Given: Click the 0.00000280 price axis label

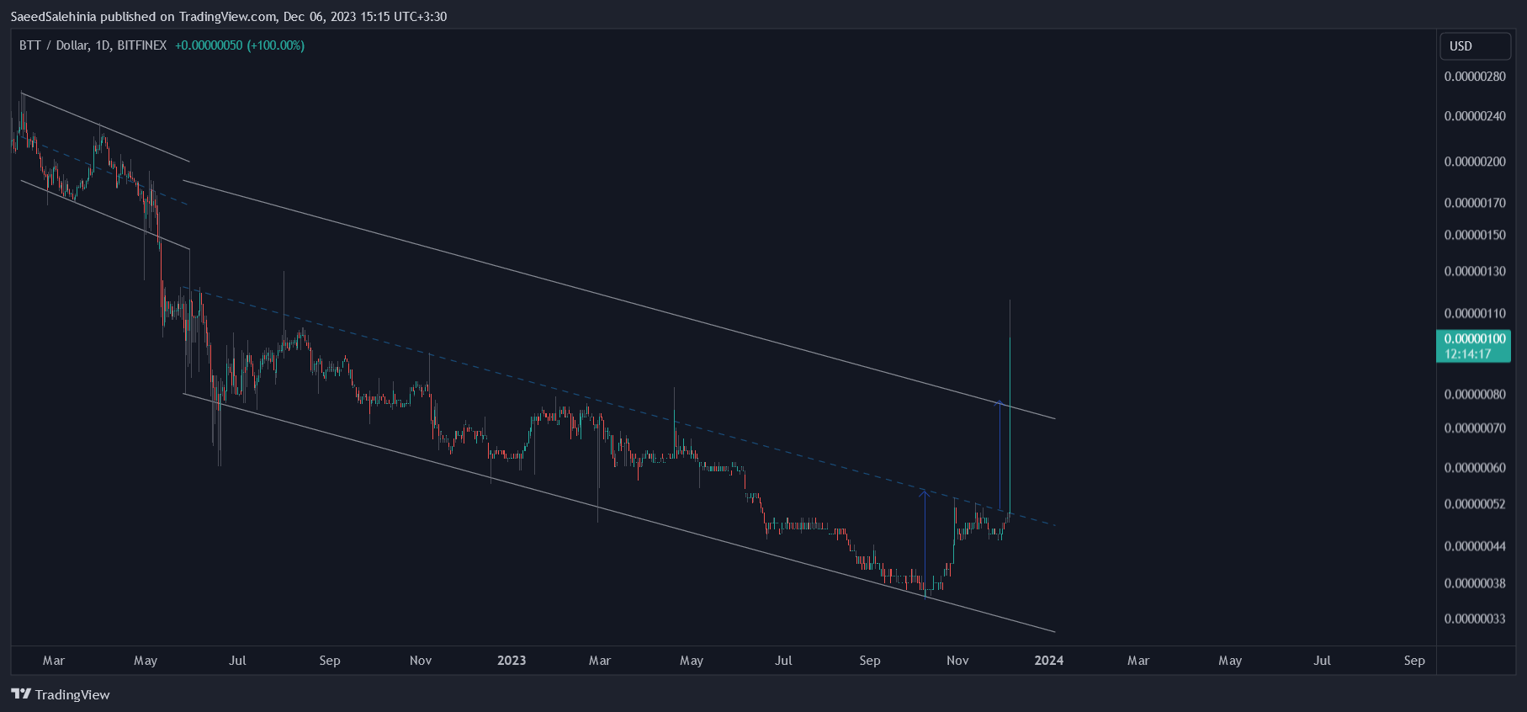Looking at the screenshot, I should pyautogui.click(x=1475, y=77).
